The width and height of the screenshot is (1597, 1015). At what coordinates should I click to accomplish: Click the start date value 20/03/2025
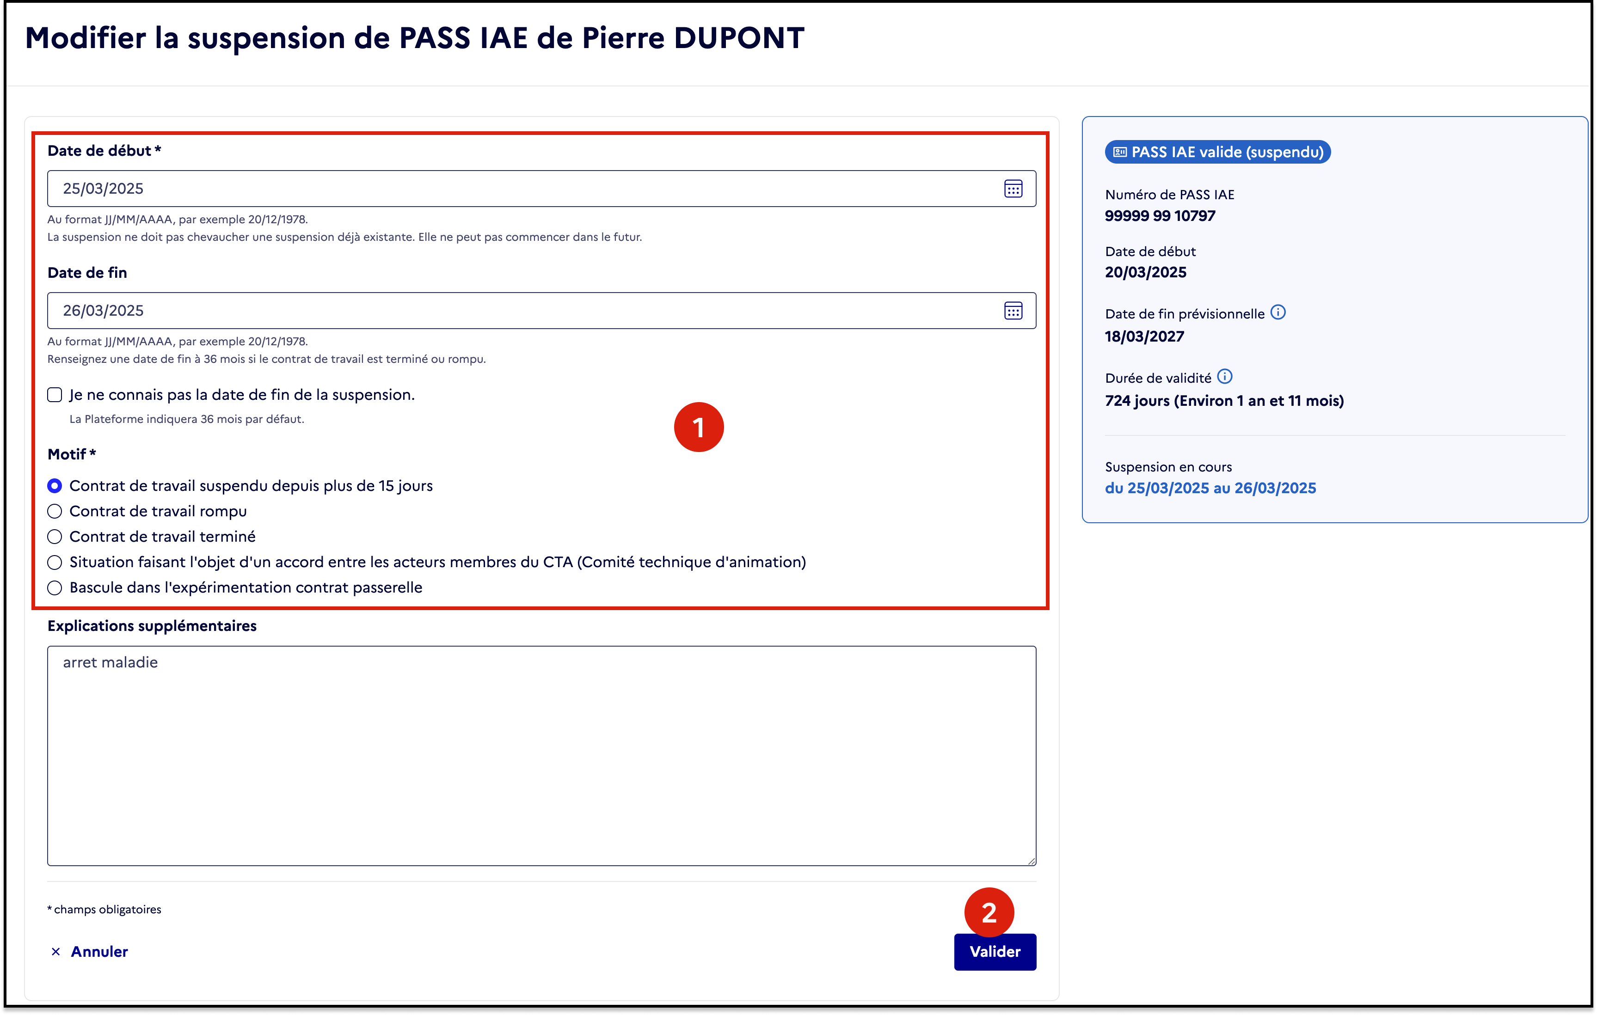point(1145,273)
